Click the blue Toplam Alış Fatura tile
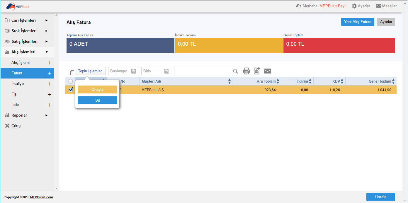The width and height of the screenshot is (408, 203). click(x=120, y=45)
